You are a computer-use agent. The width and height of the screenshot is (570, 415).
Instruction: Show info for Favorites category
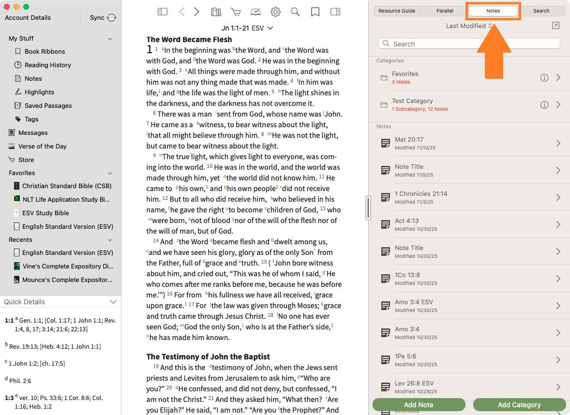click(x=544, y=78)
